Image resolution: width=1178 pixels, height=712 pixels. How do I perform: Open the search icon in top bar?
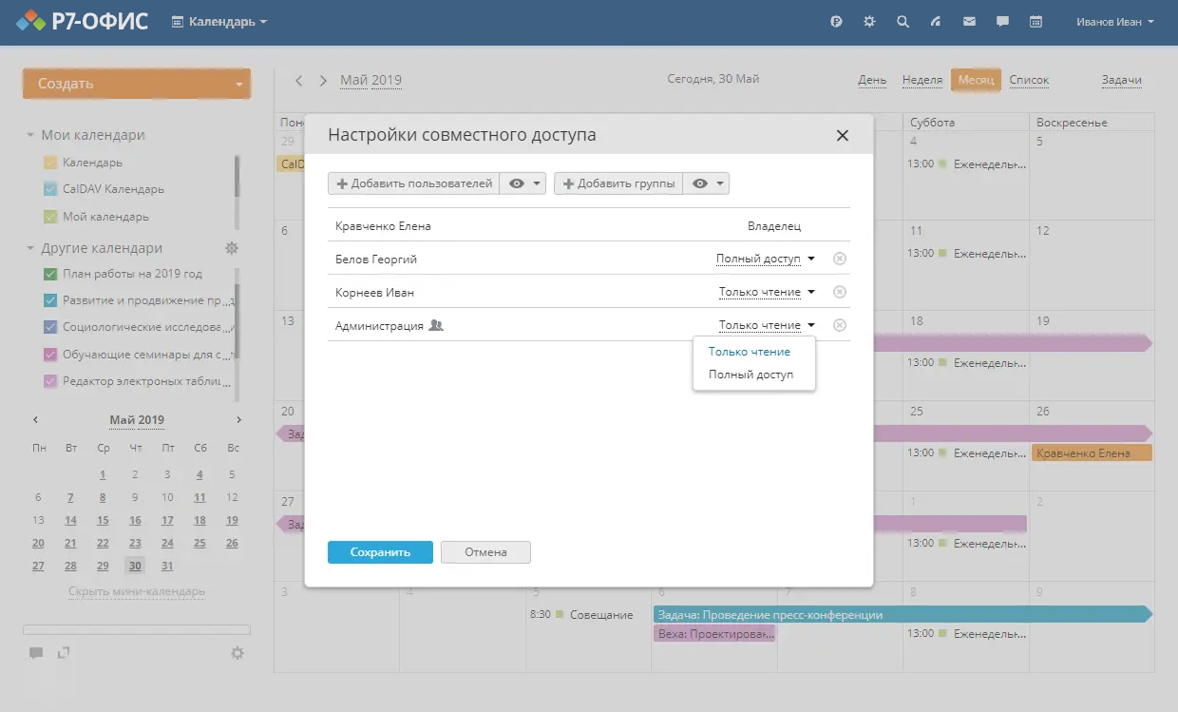click(902, 22)
